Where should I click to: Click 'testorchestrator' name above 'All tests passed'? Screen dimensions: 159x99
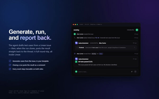(x=83, y=59)
